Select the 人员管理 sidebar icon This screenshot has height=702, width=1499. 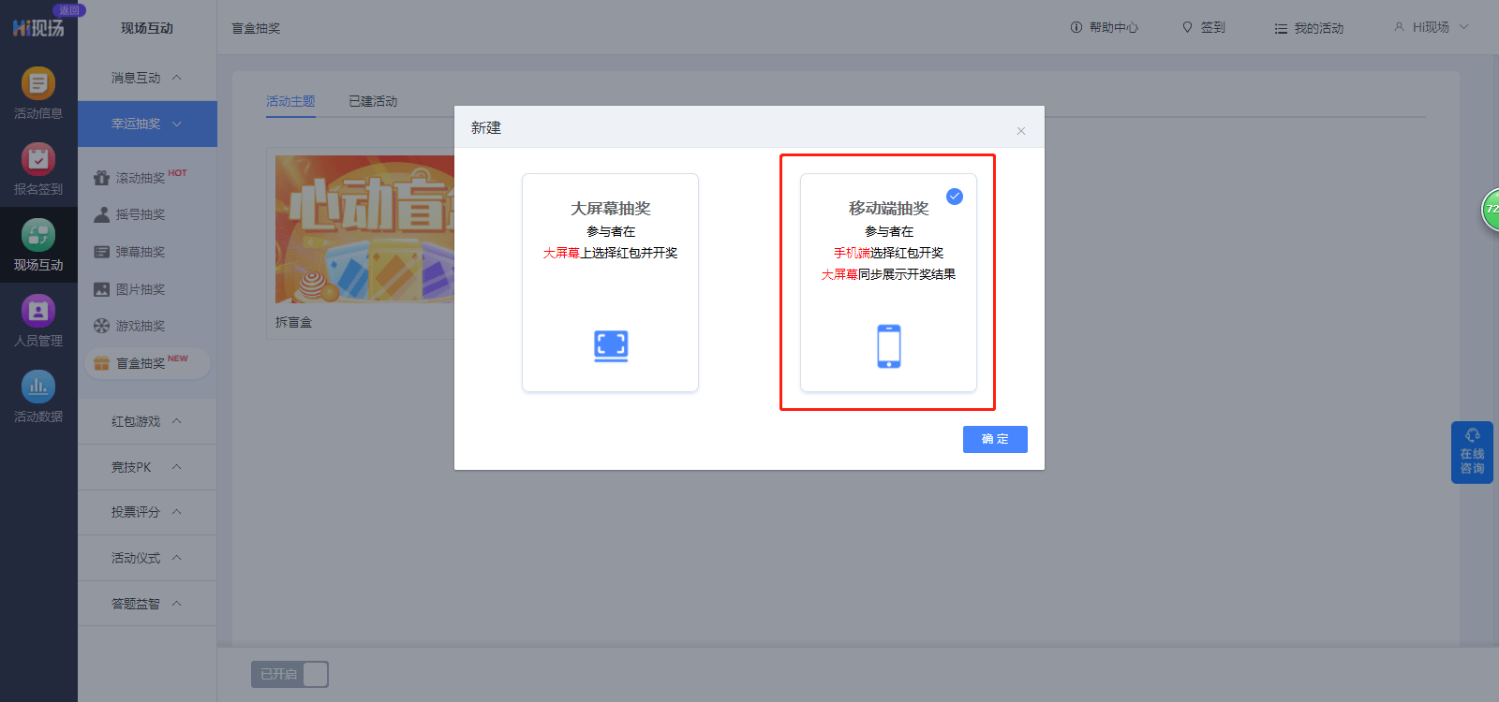38,311
